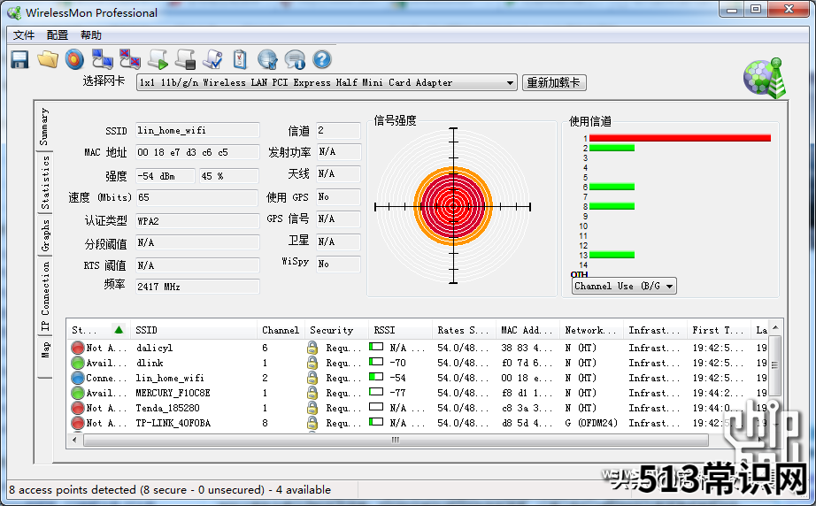Click the list's horizontal scrollbar left arrow

coord(74,440)
